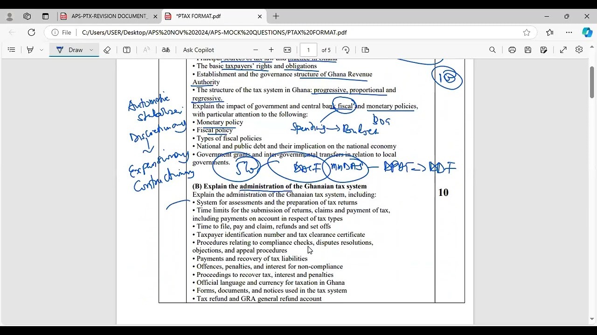The height and width of the screenshot is (335, 597).
Task: Open the Favorites list icon
Action: point(550,33)
